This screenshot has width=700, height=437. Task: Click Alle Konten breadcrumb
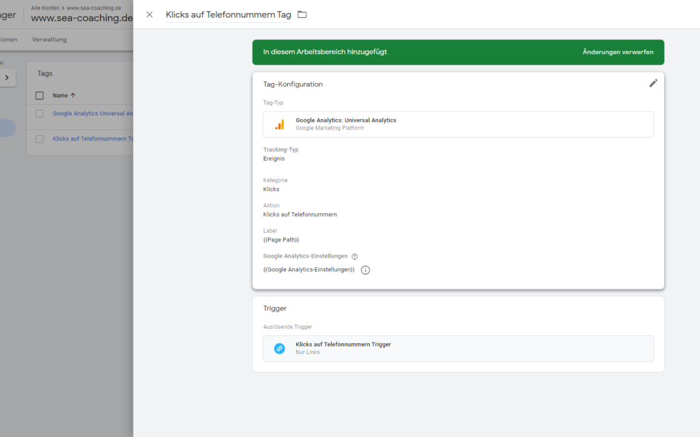[45, 8]
